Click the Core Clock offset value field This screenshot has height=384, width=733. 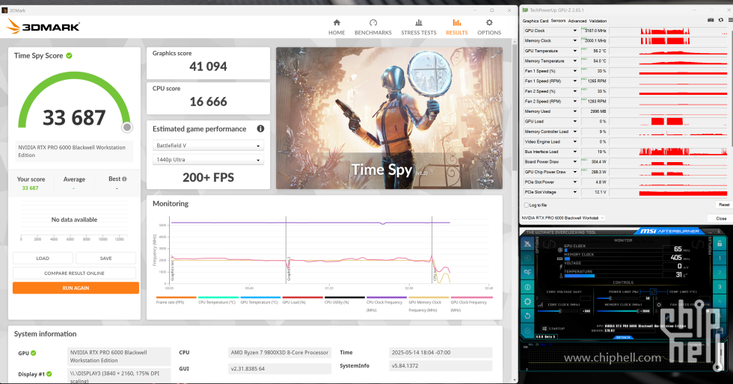coord(585,311)
